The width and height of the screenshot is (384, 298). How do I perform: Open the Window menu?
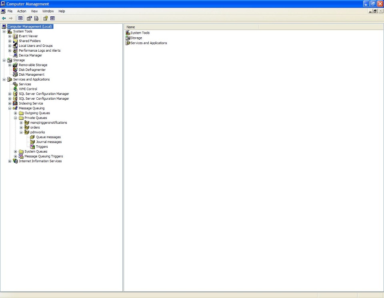[48, 11]
